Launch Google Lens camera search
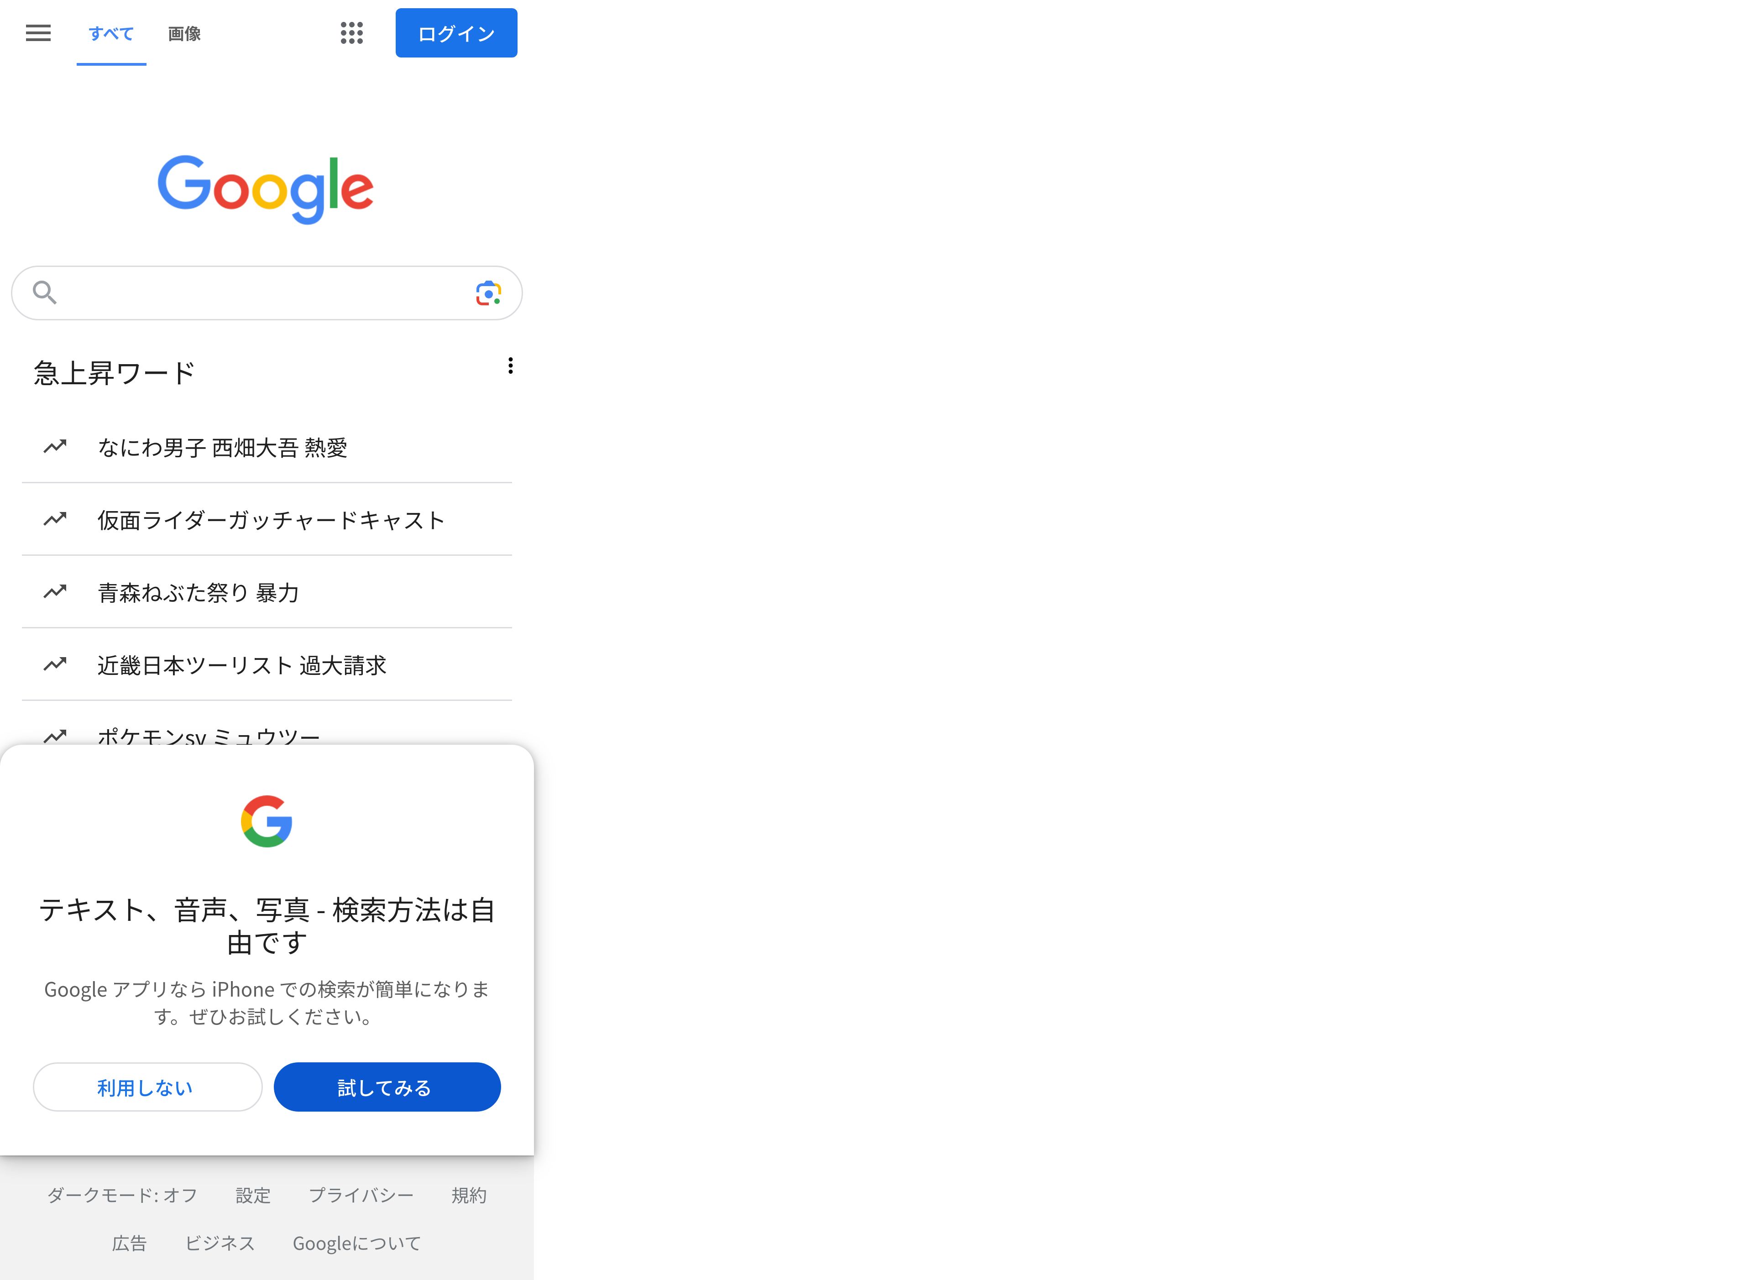 coord(488,293)
